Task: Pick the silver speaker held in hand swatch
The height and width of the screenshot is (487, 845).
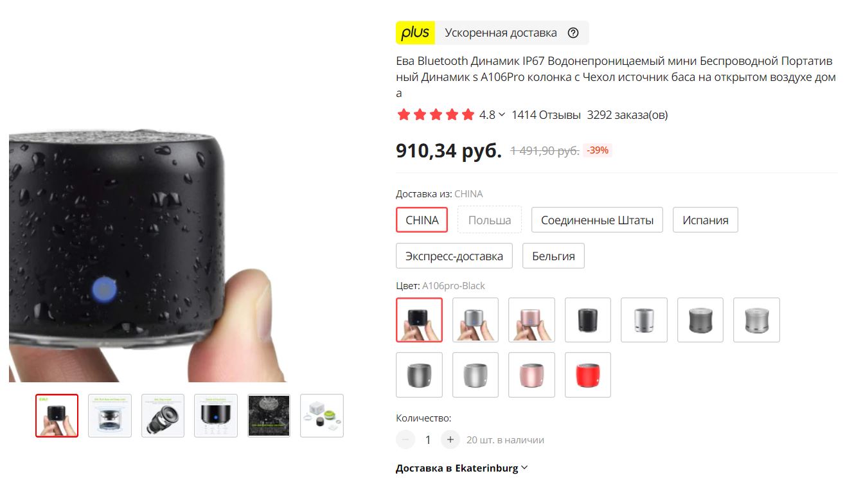Action: [476, 320]
